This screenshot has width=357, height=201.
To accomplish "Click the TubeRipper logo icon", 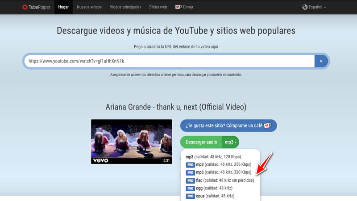I will pyautogui.click(x=25, y=7).
